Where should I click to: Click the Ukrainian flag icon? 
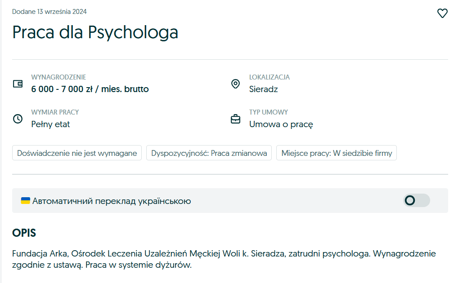[x=26, y=200]
